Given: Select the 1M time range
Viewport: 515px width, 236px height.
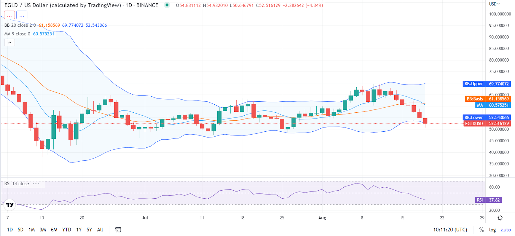Looking at the screenshot, I should click(x=32, y=230).
